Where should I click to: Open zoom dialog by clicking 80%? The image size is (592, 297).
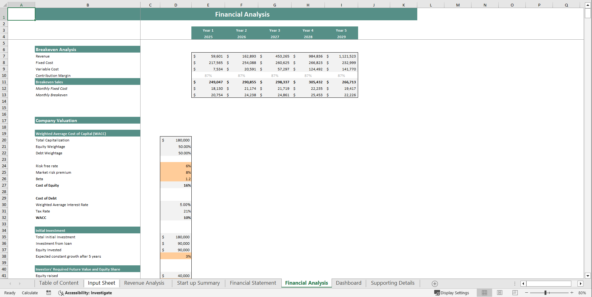click(582, 293)
